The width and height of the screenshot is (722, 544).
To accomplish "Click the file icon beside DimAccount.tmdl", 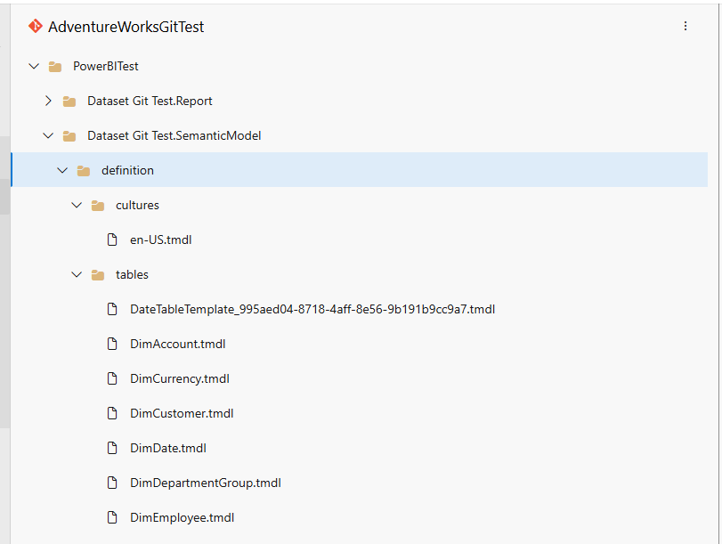I will click(112, 344).
